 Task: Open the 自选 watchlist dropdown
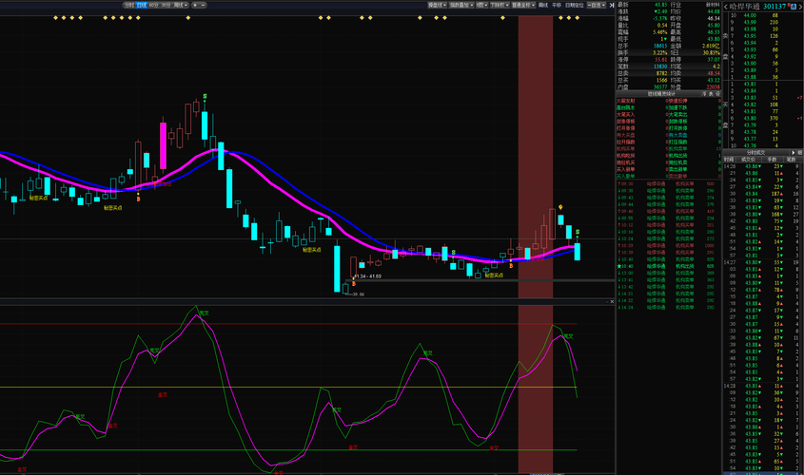pos(597,5)
